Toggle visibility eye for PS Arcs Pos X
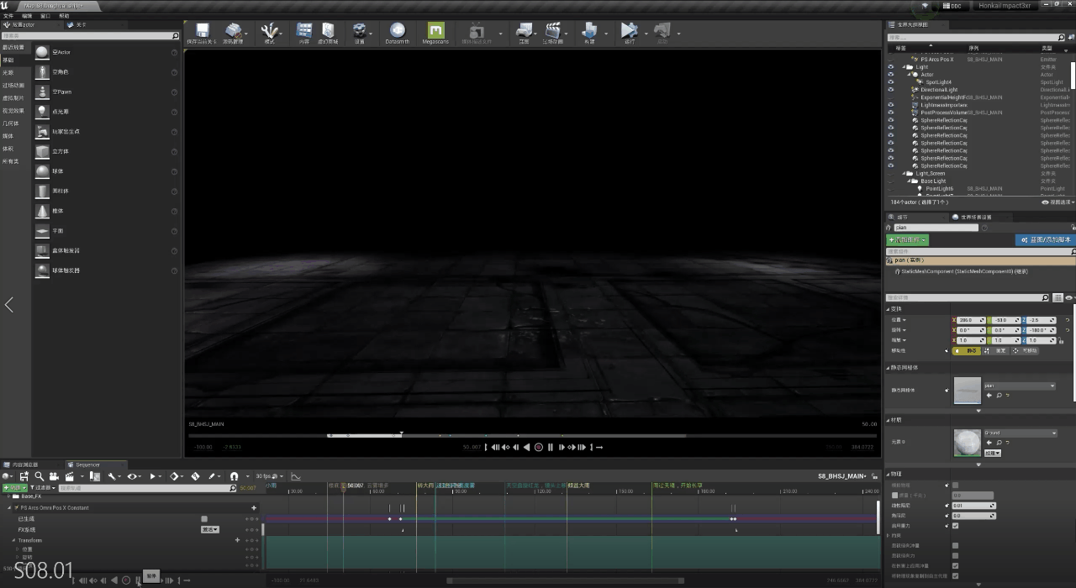Screen dimensions: 1076x588 coord(891,60)
